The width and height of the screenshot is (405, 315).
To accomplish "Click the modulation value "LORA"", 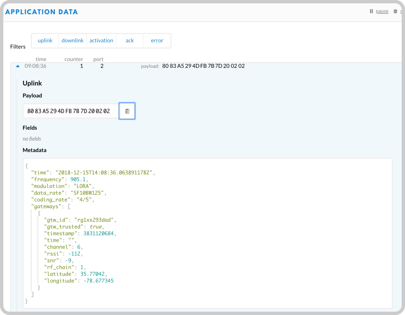I will pos(82,186).
